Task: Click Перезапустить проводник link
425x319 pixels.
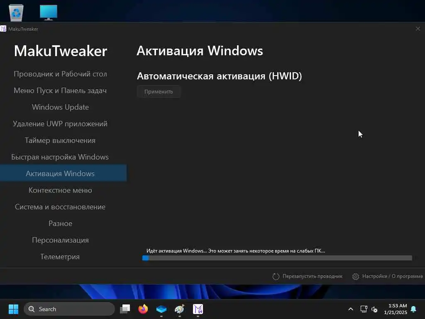Action: (312, 276)
